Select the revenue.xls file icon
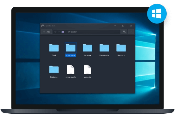Screen dimensions: 175x121 coord(71,69)
